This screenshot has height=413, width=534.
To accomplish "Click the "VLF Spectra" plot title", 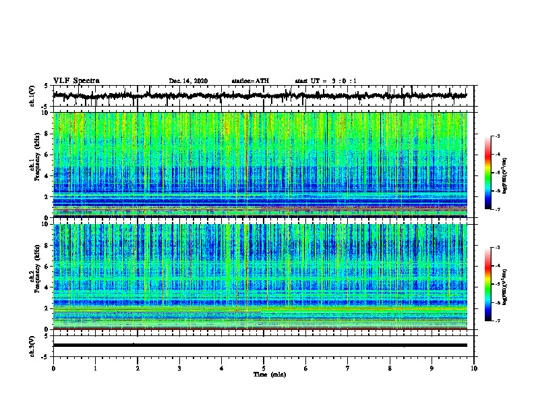I will [76, 81].
